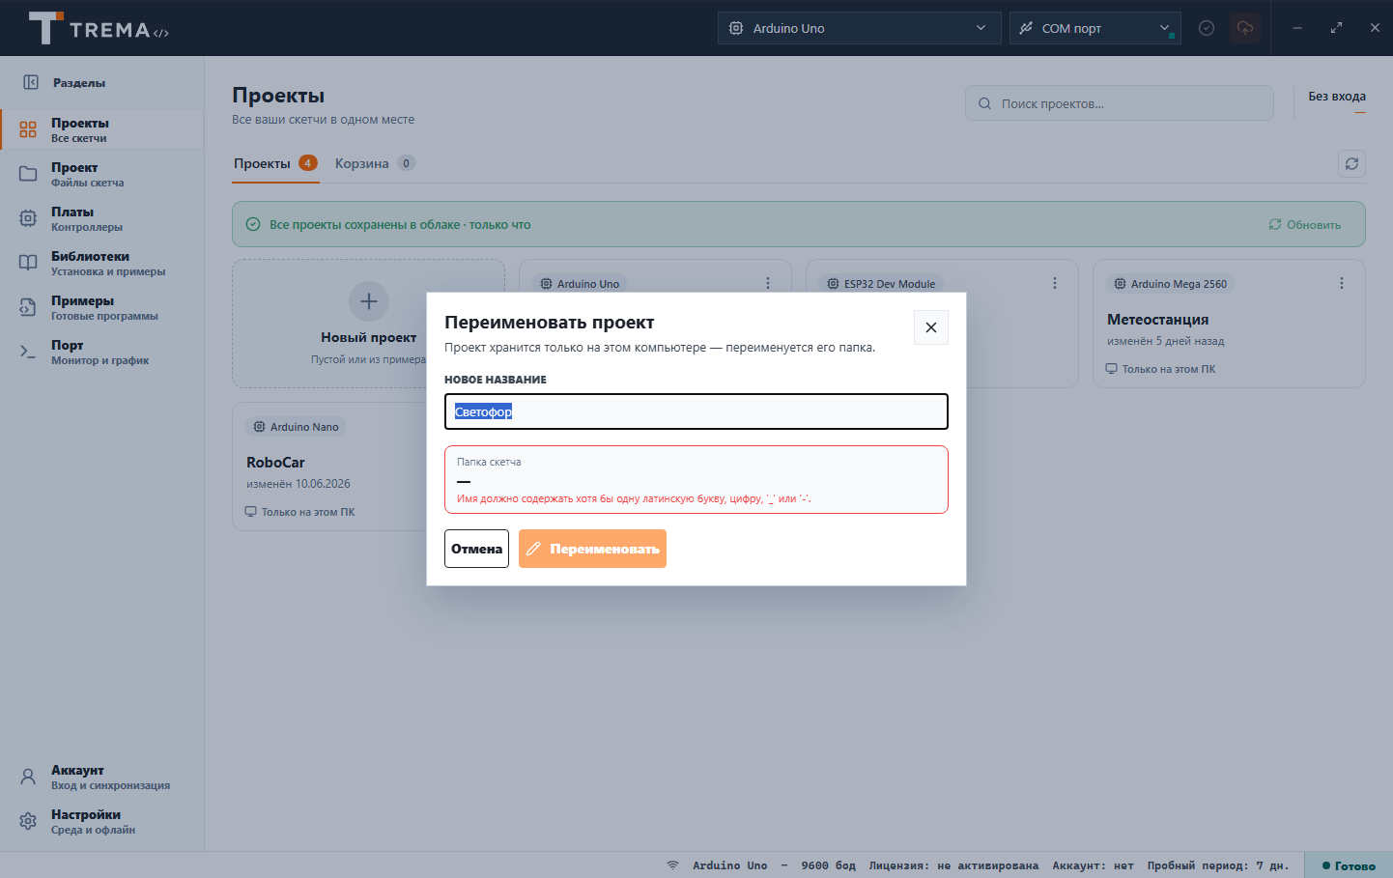This screenshot has width=1393, height=878.
Task: Open Настройки Среда и офлайн
Action: 102,821
